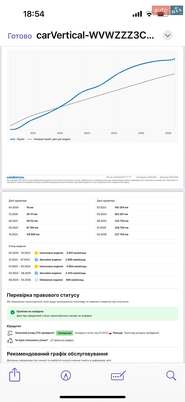Screen dimensions: 185x402
Task: Tap the carVertical logo in page footer
Action: click(16, 177)
